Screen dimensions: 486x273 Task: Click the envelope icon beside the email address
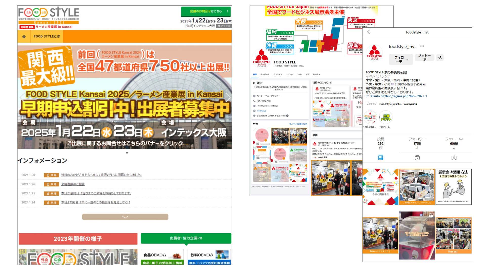254,106
